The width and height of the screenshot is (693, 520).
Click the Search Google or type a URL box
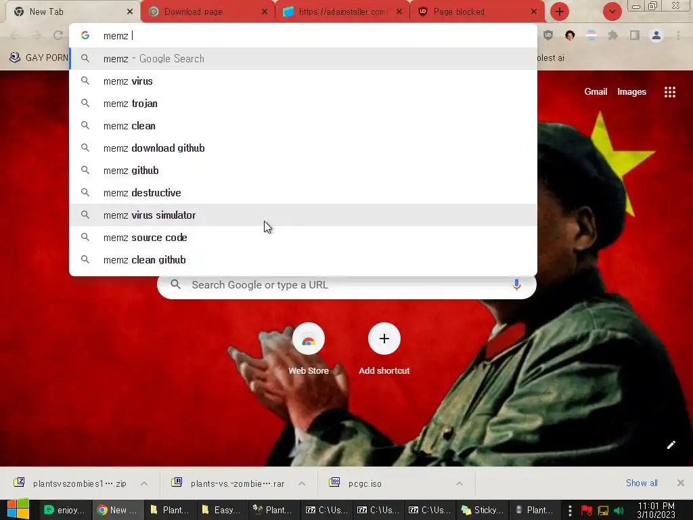[x=347, y=285]
